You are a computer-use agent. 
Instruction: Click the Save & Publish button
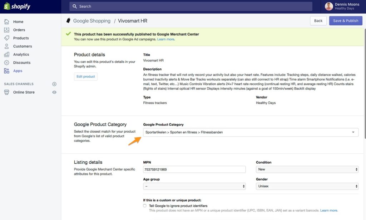point(345,20)
